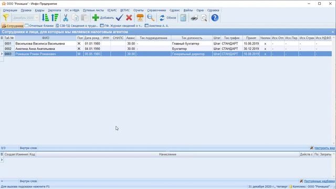Sort descending with the up-arrow icon

[x=55, y=17]
